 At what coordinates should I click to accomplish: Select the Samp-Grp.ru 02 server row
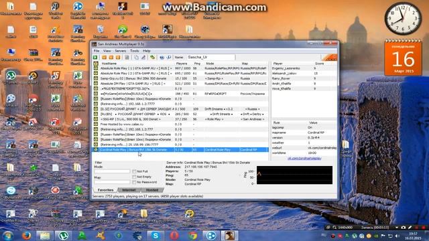(180, 78)
